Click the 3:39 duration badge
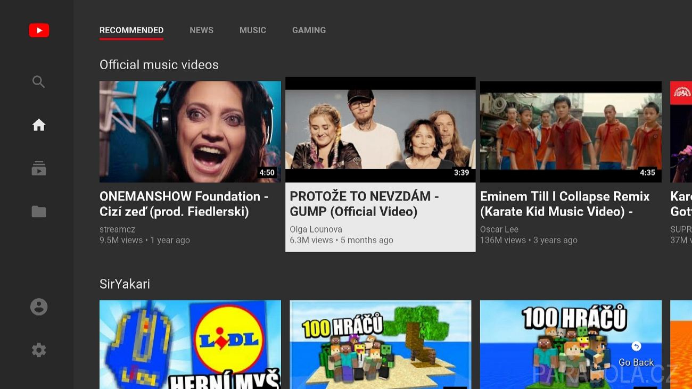The image size is (692, 389). tap(462, 172)
